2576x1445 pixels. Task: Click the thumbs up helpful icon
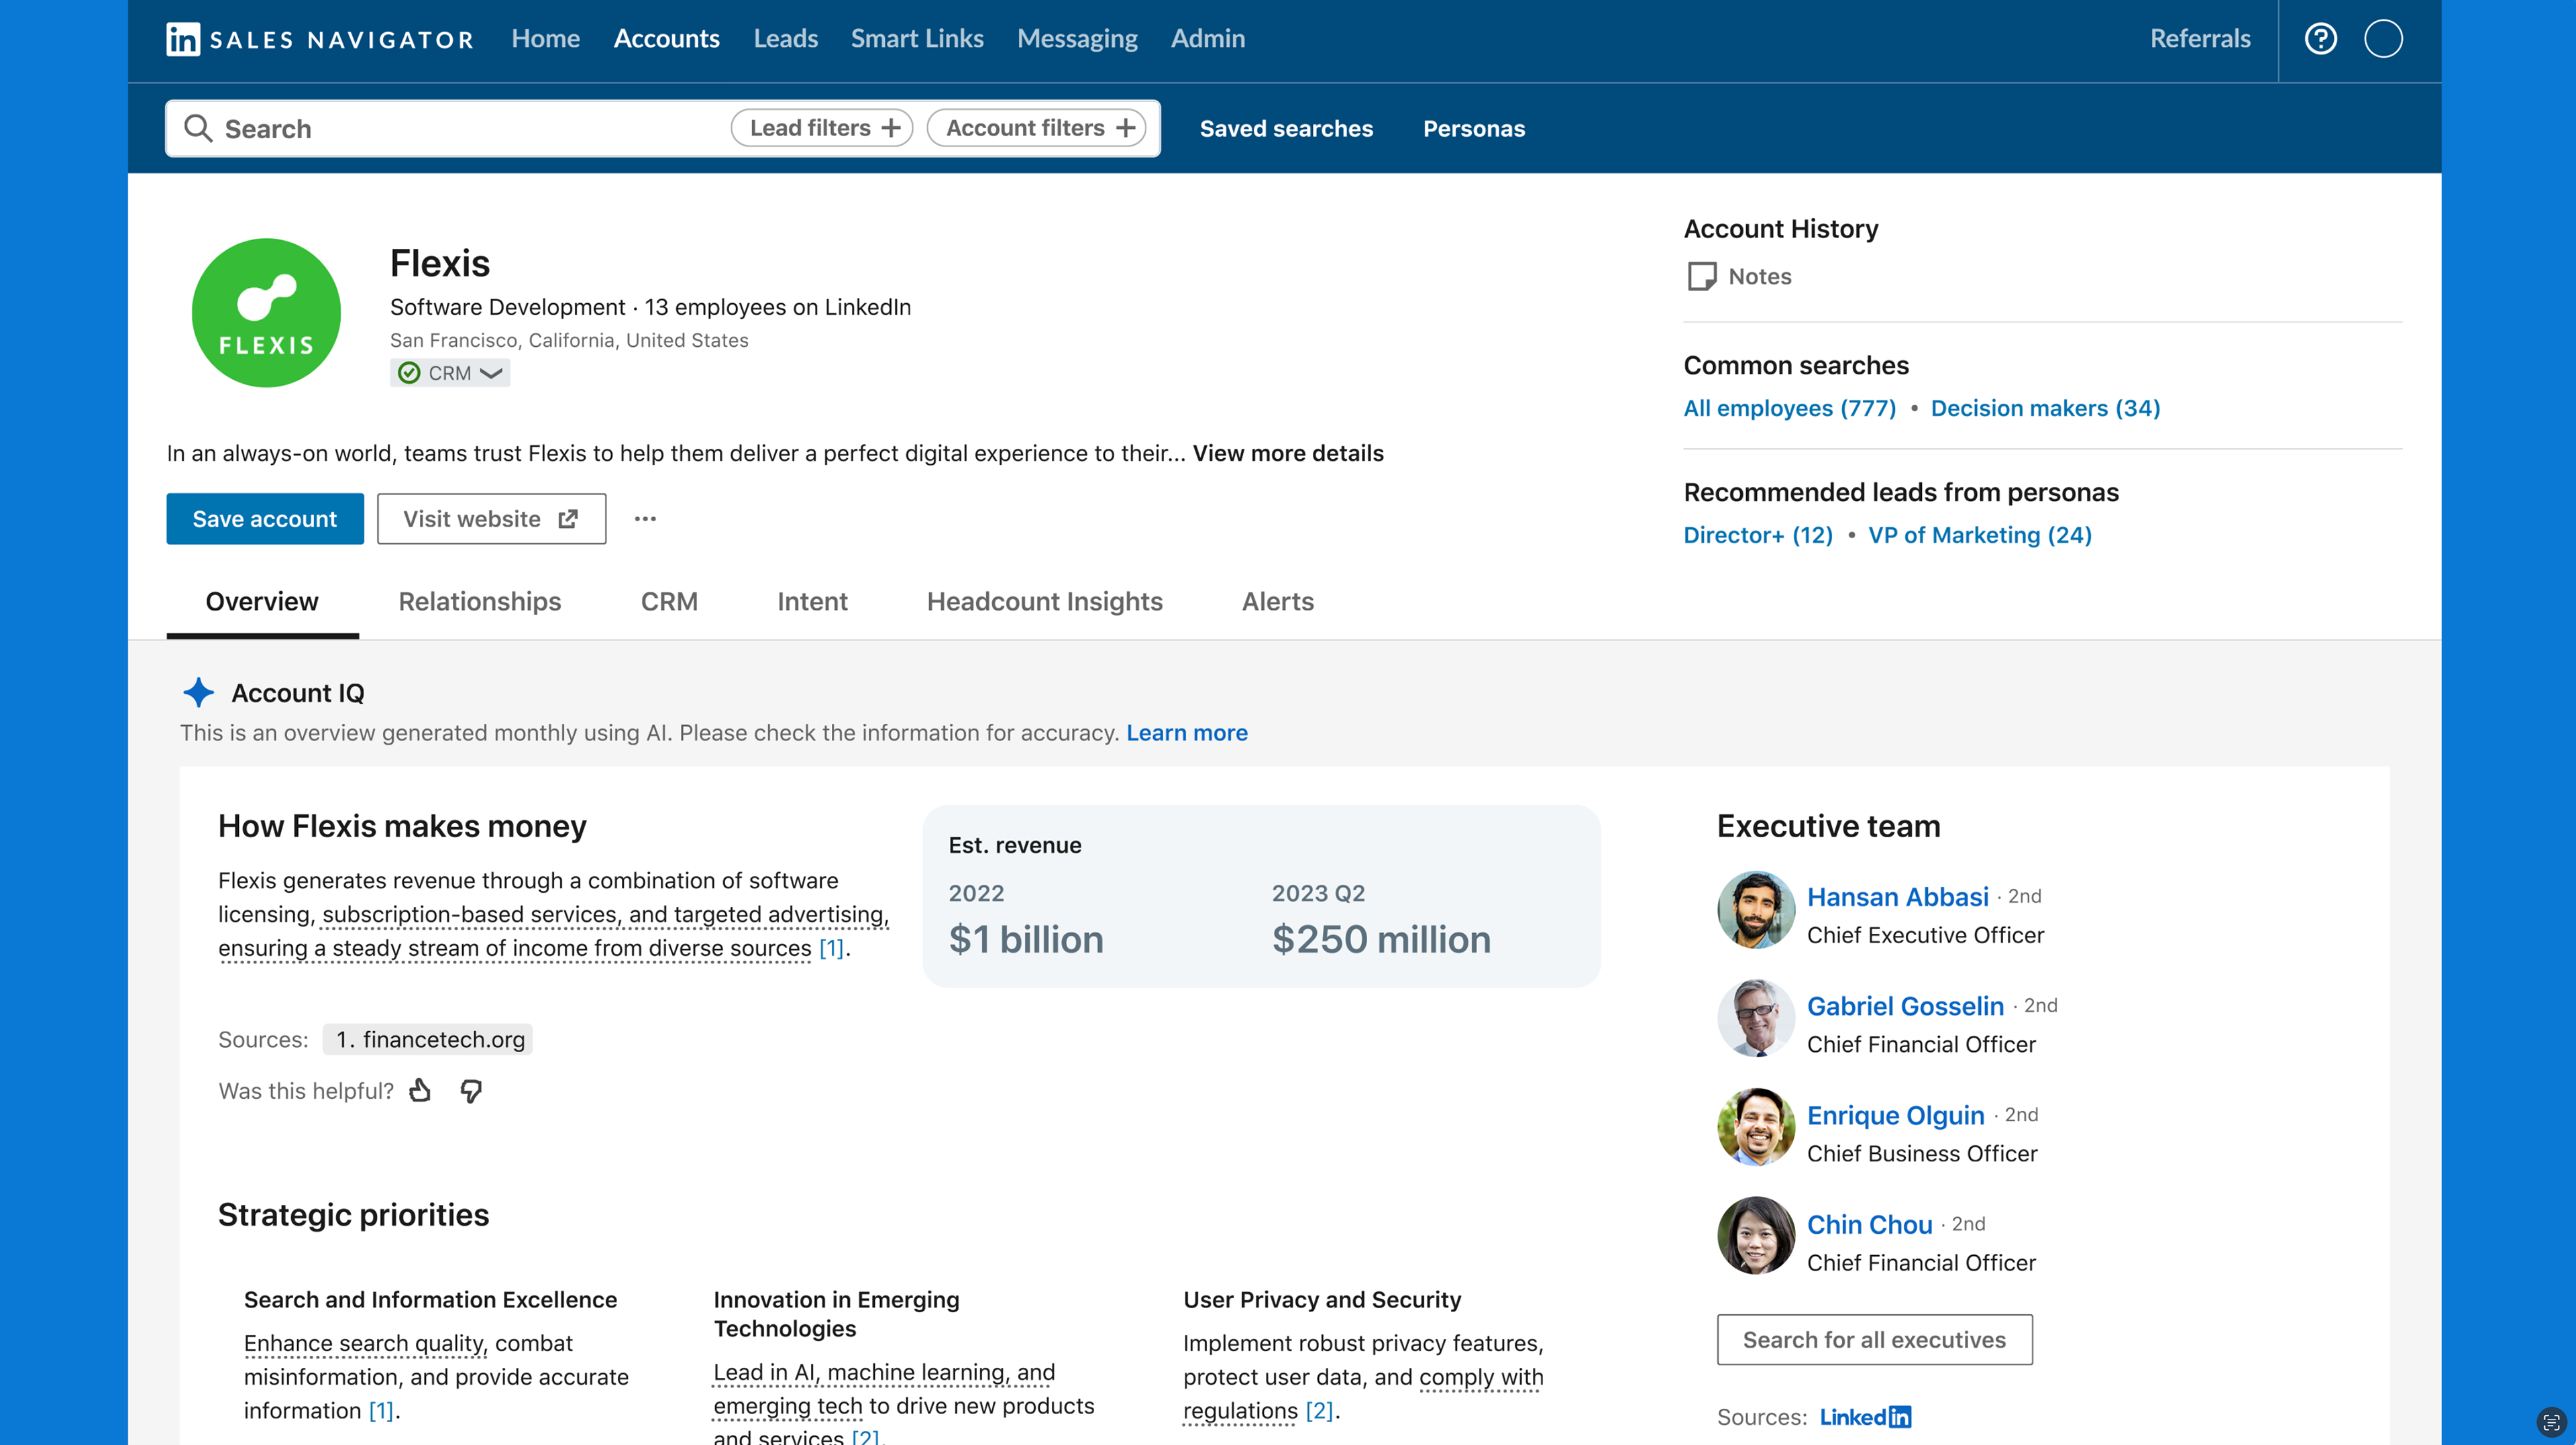click(x=420, y=1090)
